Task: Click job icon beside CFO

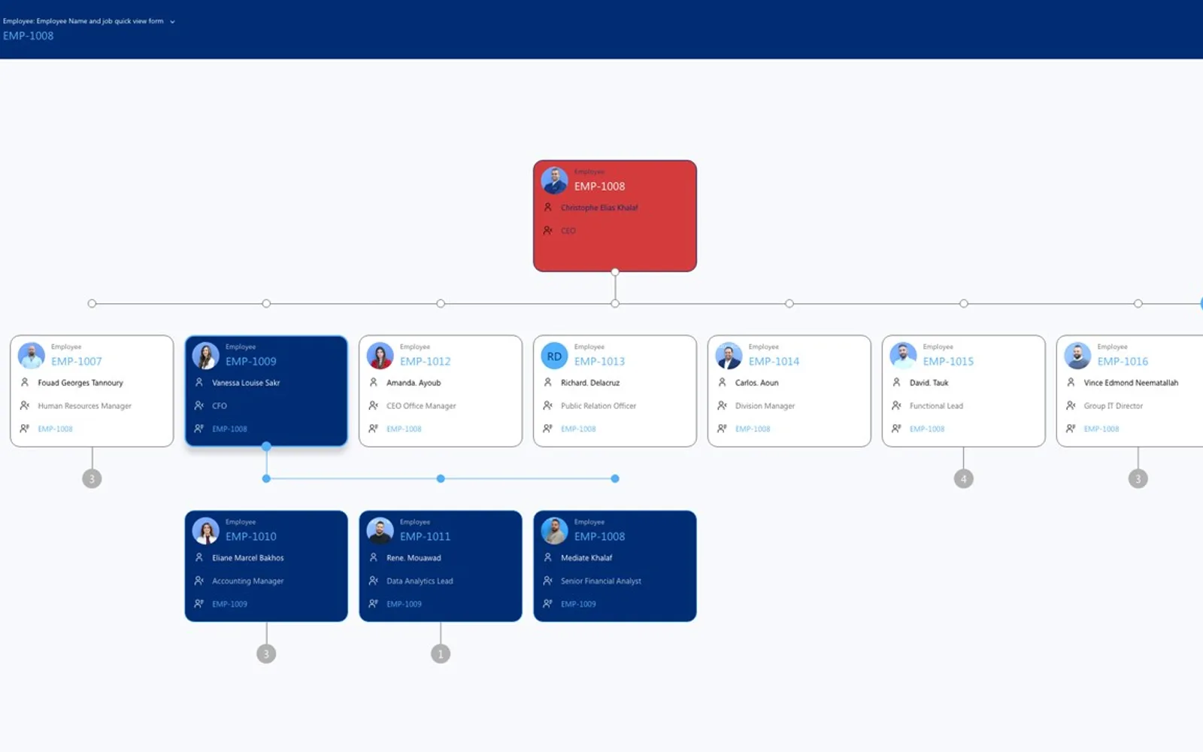Action: (x=199, y=406)
